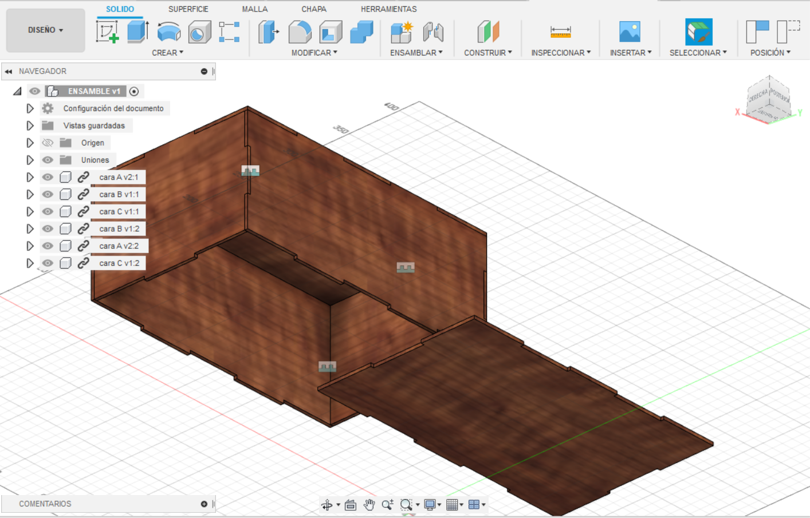The width and height of the screenshot is (810, 518).
Task: Show the hidden Origen folder
Action: click(x=48, y=143)
